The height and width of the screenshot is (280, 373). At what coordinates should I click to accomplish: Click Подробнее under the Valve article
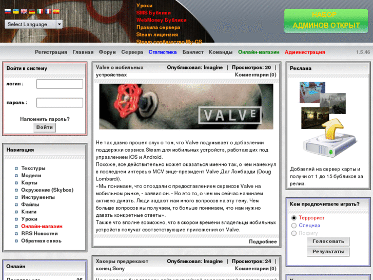(x=263, y=241)
